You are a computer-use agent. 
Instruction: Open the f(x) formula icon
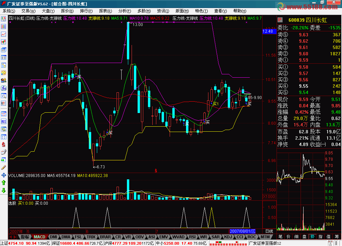click(x=3, y=88)
